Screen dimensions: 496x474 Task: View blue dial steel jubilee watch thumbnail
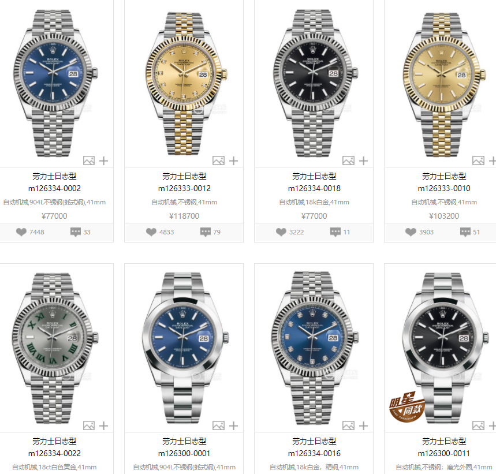(x=55, y=83)
